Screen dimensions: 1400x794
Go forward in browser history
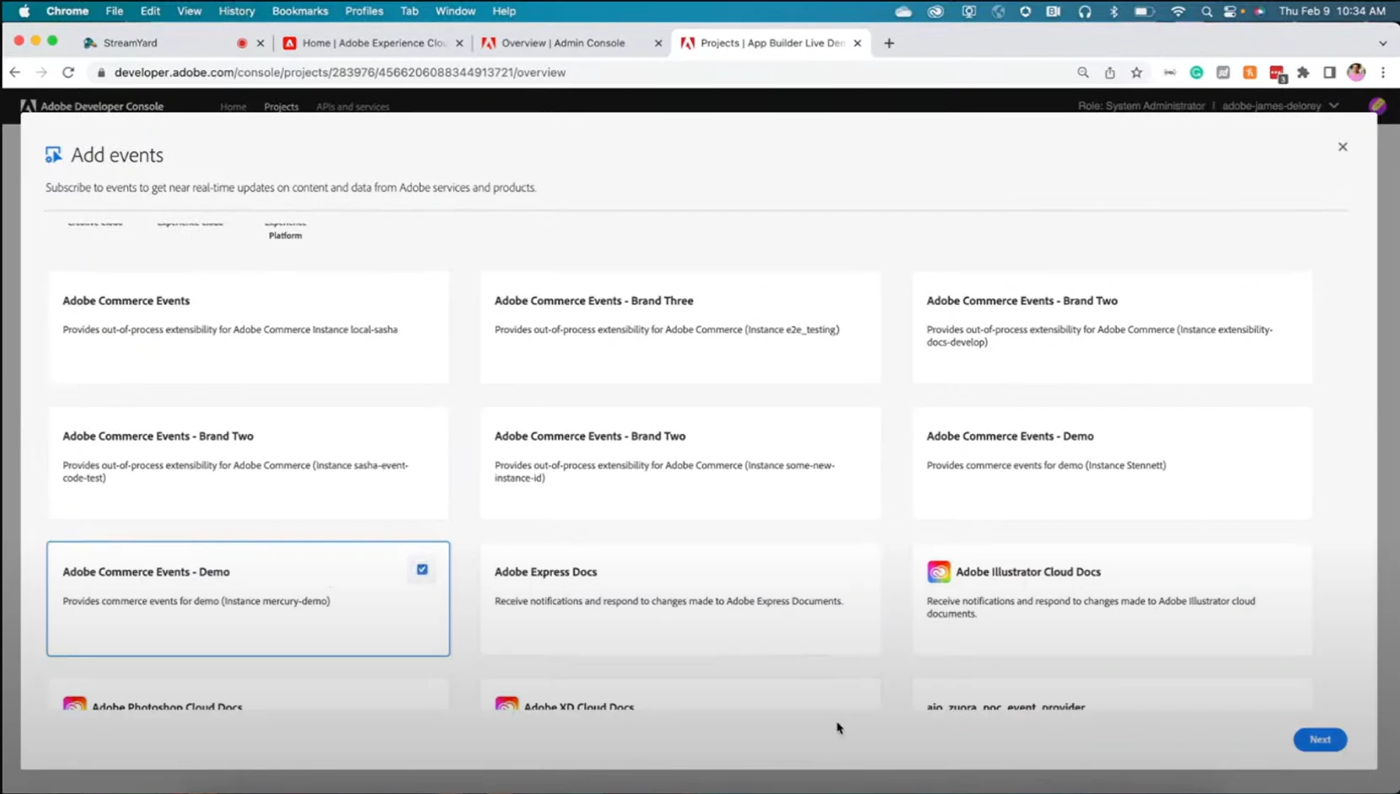point(41,72)
